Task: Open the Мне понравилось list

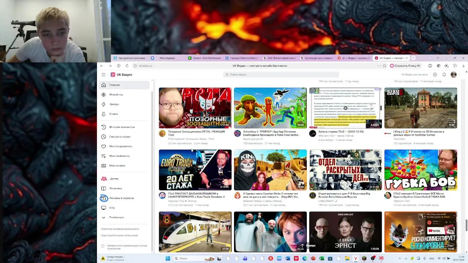Action: point(124,146)
